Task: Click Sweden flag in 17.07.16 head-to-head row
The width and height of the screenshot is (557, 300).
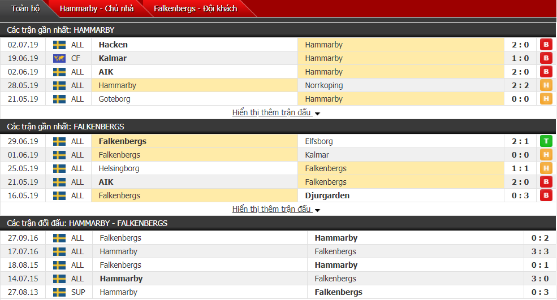Action: click(59, 252)
